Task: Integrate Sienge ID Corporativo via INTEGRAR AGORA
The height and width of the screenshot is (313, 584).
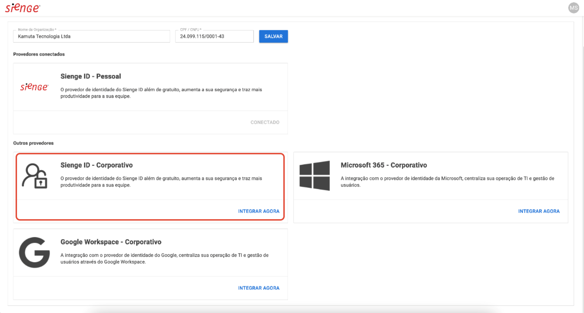Action: pos(259,211)
